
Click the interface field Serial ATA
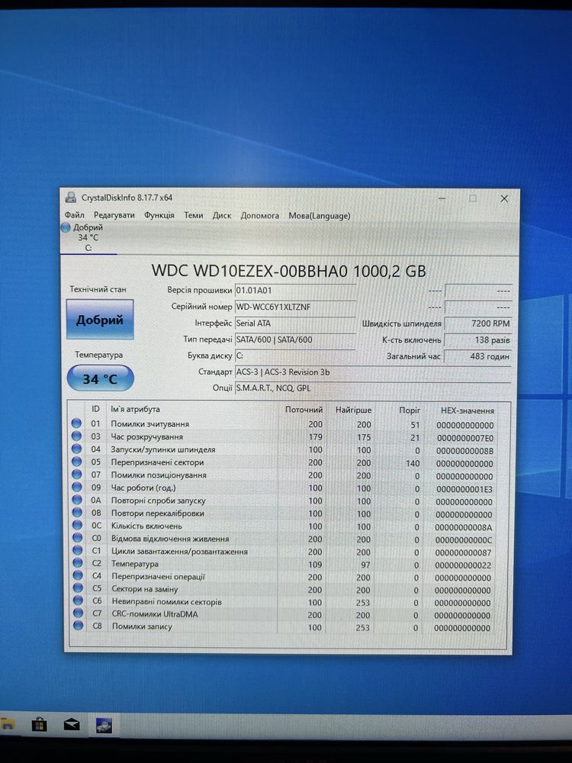pyautogui.click(x=294, y=323)
